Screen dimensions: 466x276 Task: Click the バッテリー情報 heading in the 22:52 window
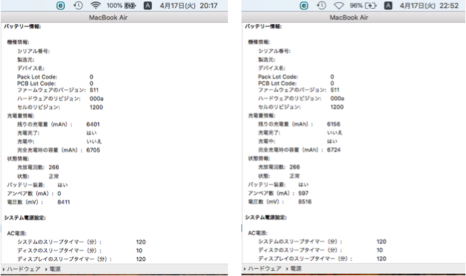[x=263, y=27]
